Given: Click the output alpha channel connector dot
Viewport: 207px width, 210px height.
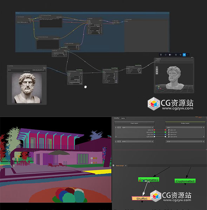Looking at the screenshot, I should 165,137.
